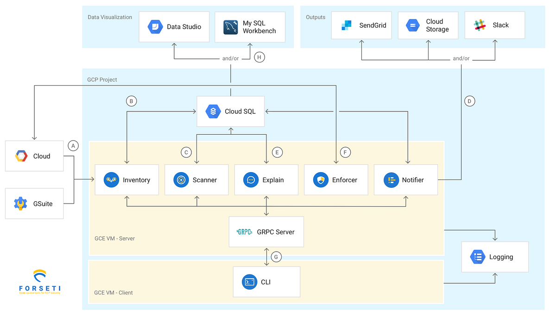
Task: Click the Slack icon
Action: [x=479, y=25]
